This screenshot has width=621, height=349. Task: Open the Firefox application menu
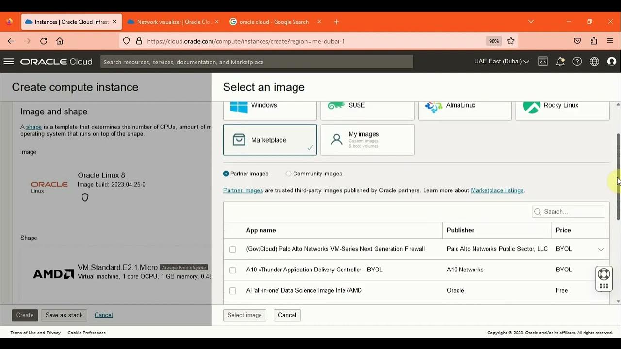610,41
